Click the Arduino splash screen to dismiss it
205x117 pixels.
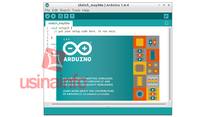[x=108, y=68]
